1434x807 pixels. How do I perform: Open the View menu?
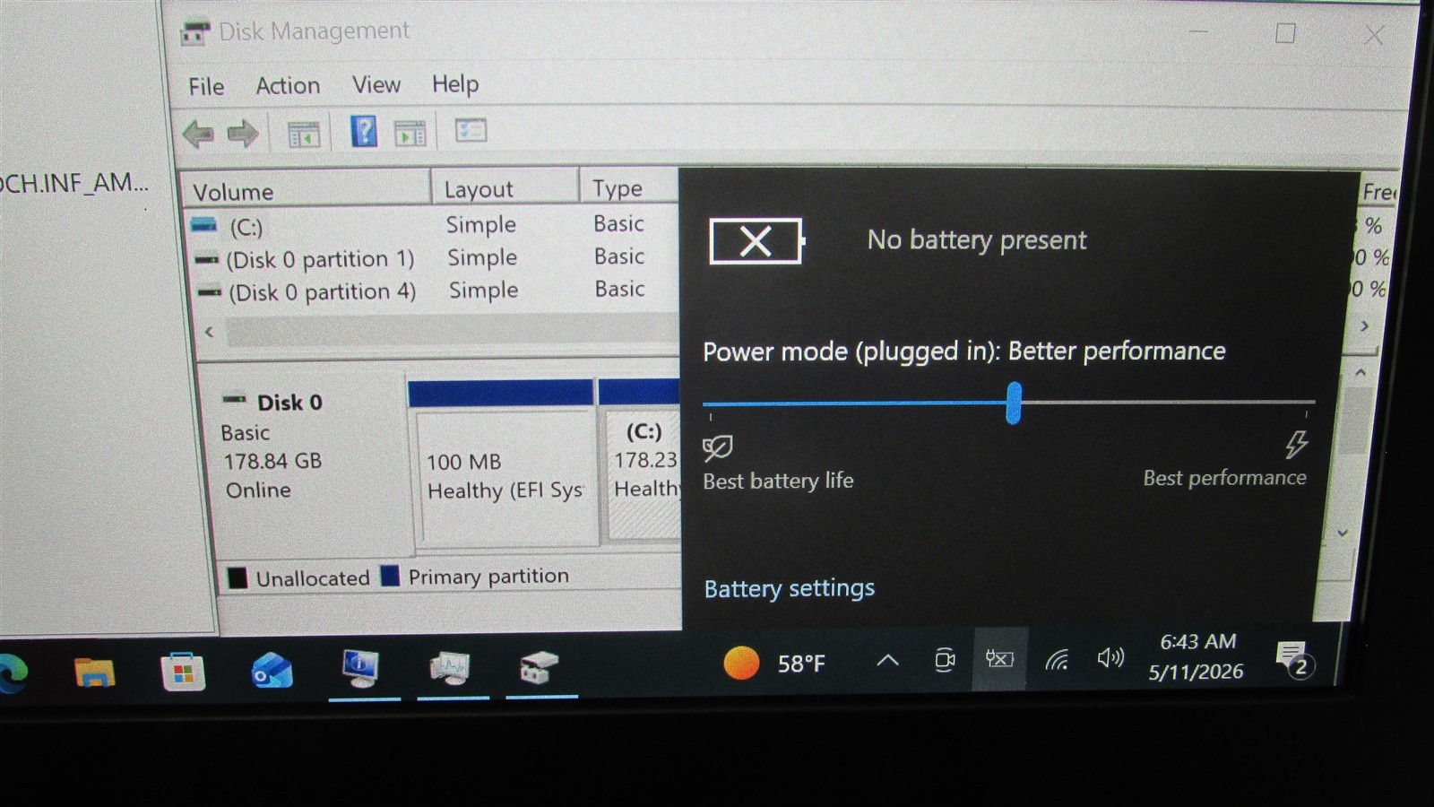point(376,84)
